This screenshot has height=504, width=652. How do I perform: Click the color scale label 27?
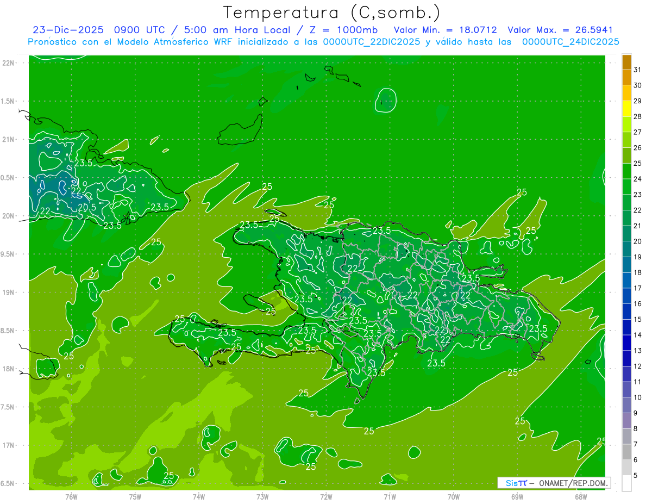pos(637,132)
